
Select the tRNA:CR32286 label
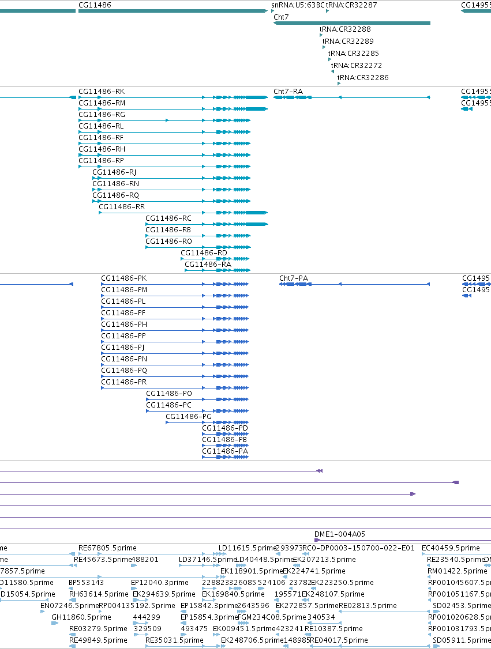(x=363, y=77)
